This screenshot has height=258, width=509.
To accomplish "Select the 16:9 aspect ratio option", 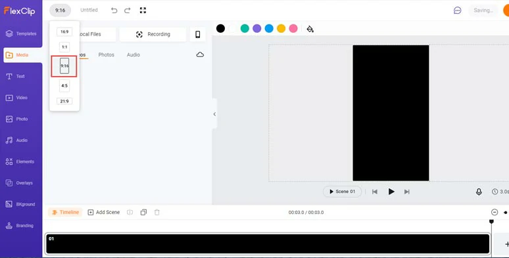I will tap(64, 32).
